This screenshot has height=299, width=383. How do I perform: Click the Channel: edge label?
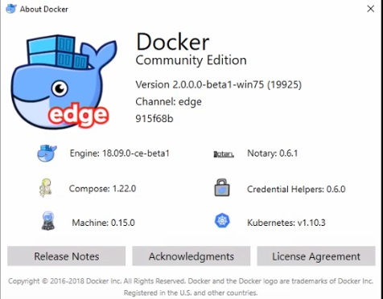click(168, 102)
